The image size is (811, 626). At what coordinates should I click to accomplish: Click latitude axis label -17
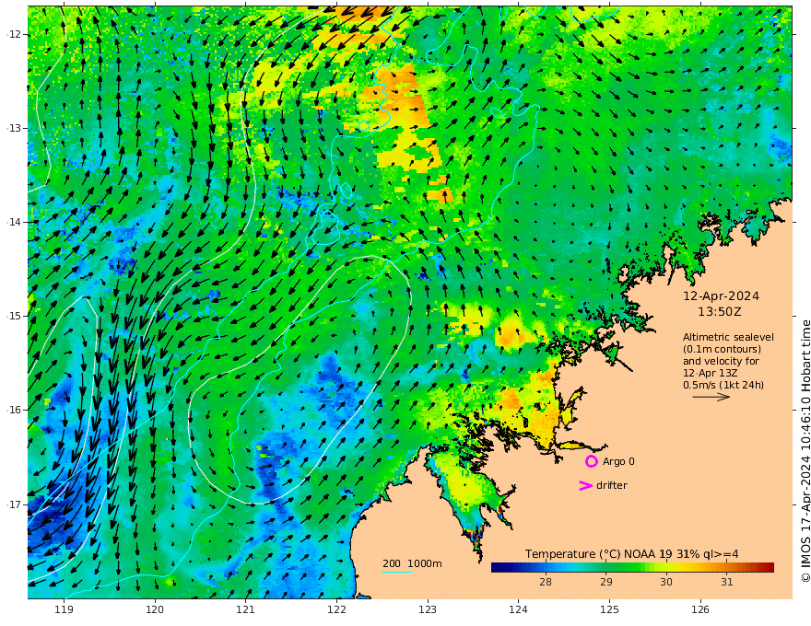click(14, 504)
